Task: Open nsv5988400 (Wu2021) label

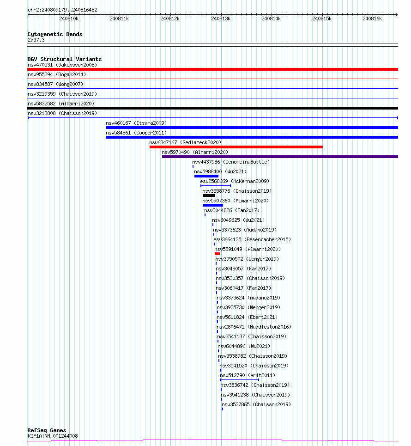Action: tap(220, 171)
